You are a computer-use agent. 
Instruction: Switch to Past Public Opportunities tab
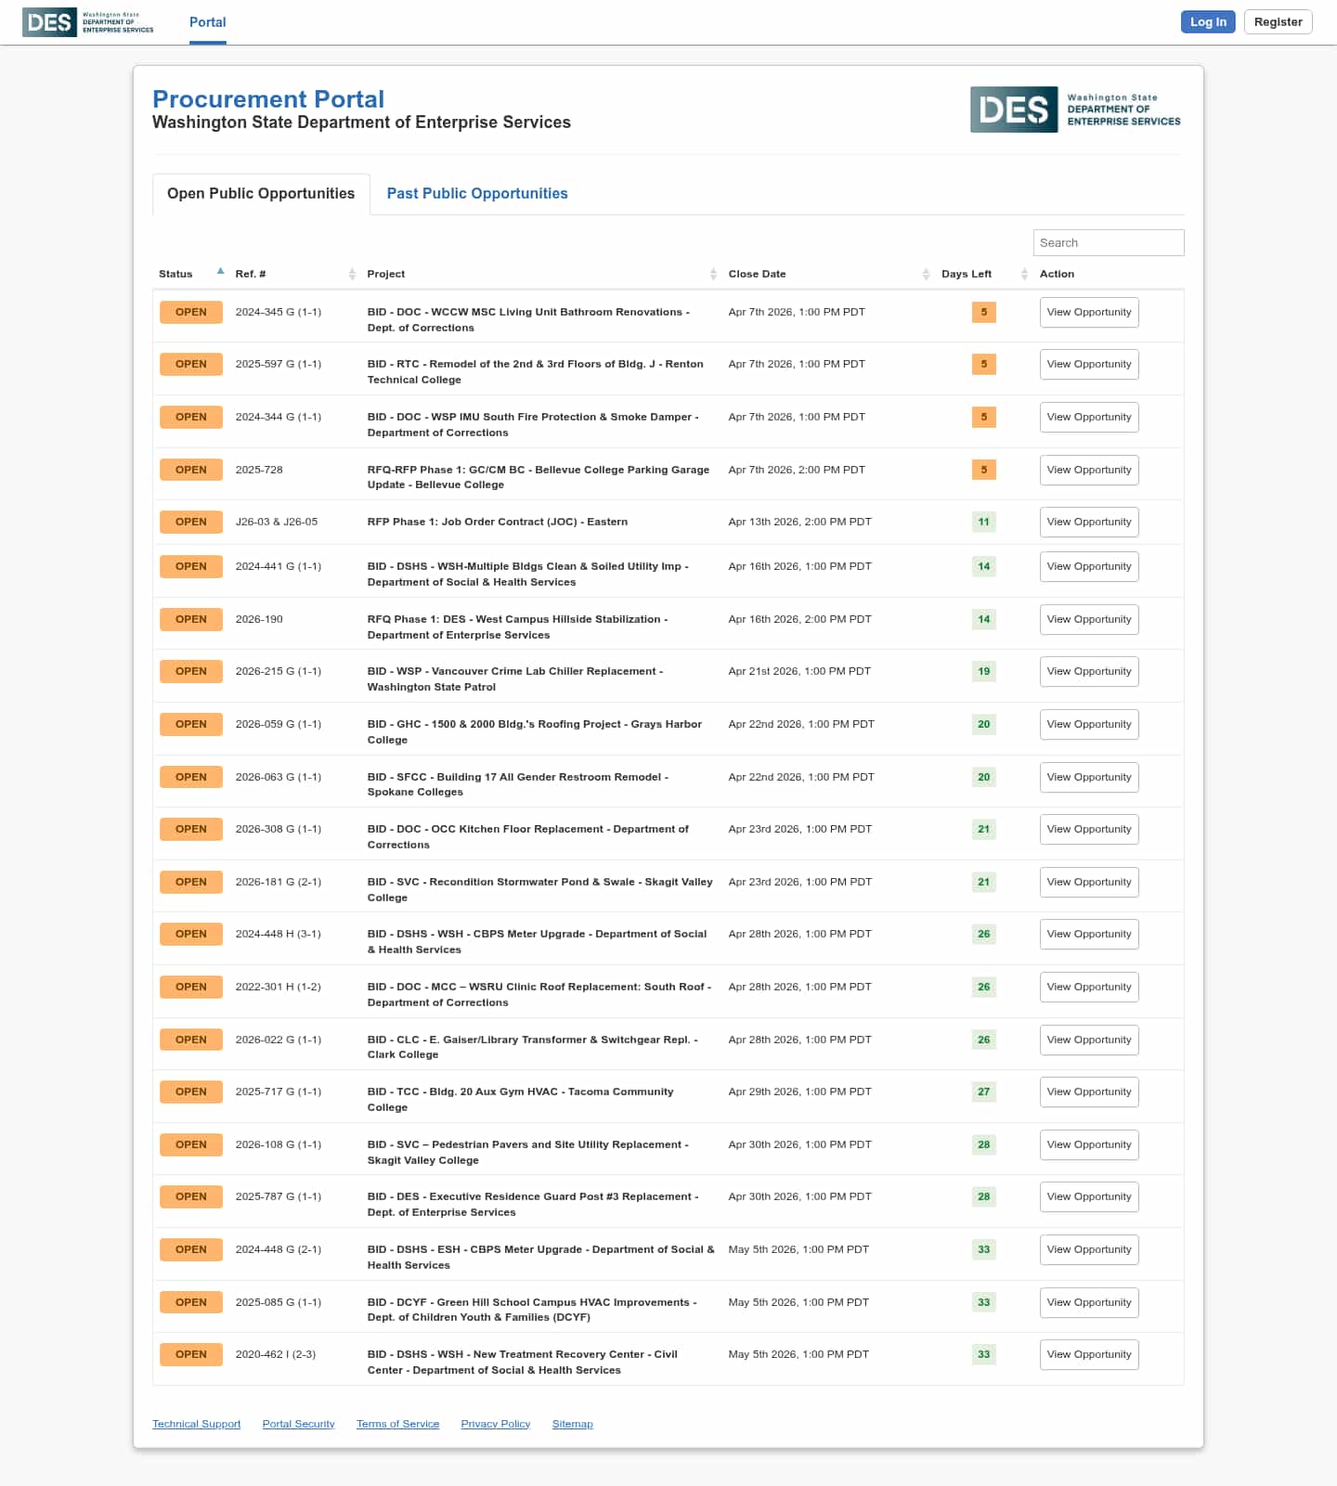point(477,193)
